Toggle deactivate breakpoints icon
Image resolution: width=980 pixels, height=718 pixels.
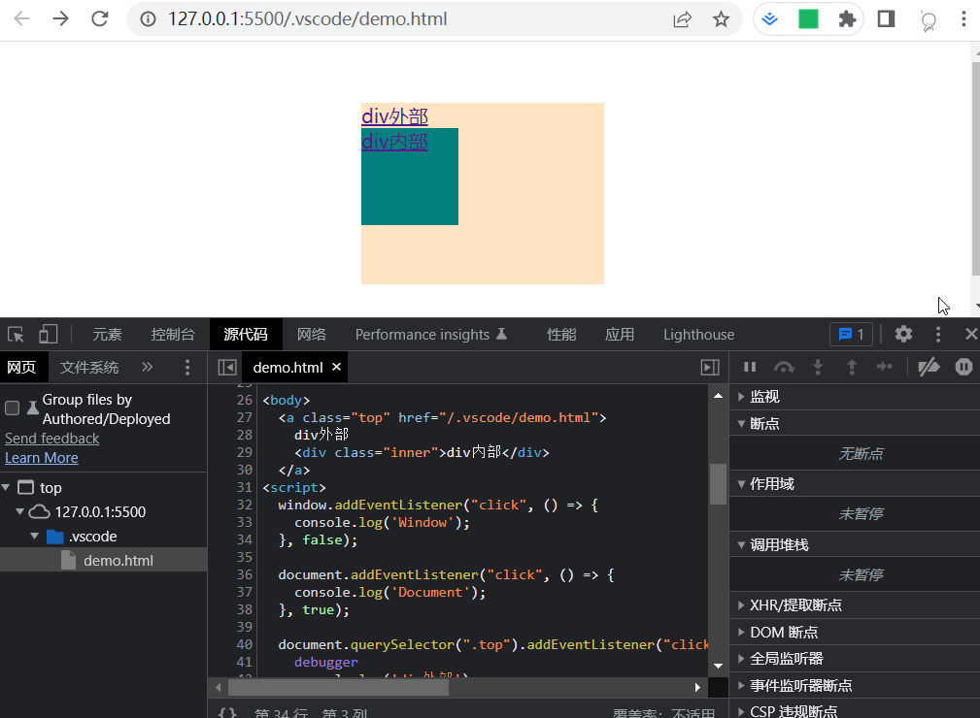929,367
